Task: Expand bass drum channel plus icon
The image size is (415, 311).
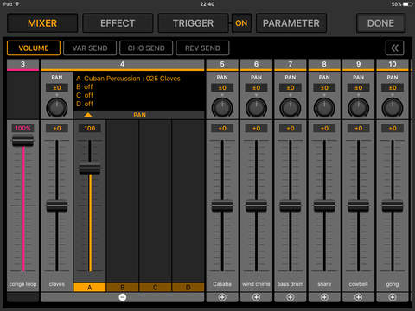Action: click(290, 297)
